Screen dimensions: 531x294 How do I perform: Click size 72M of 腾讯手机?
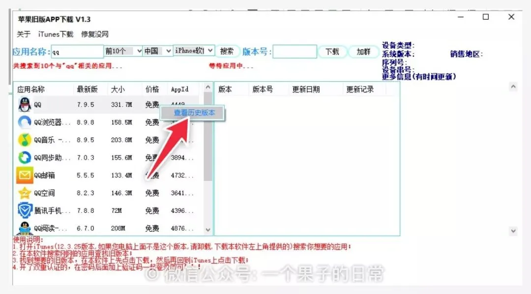pos(116,211)
